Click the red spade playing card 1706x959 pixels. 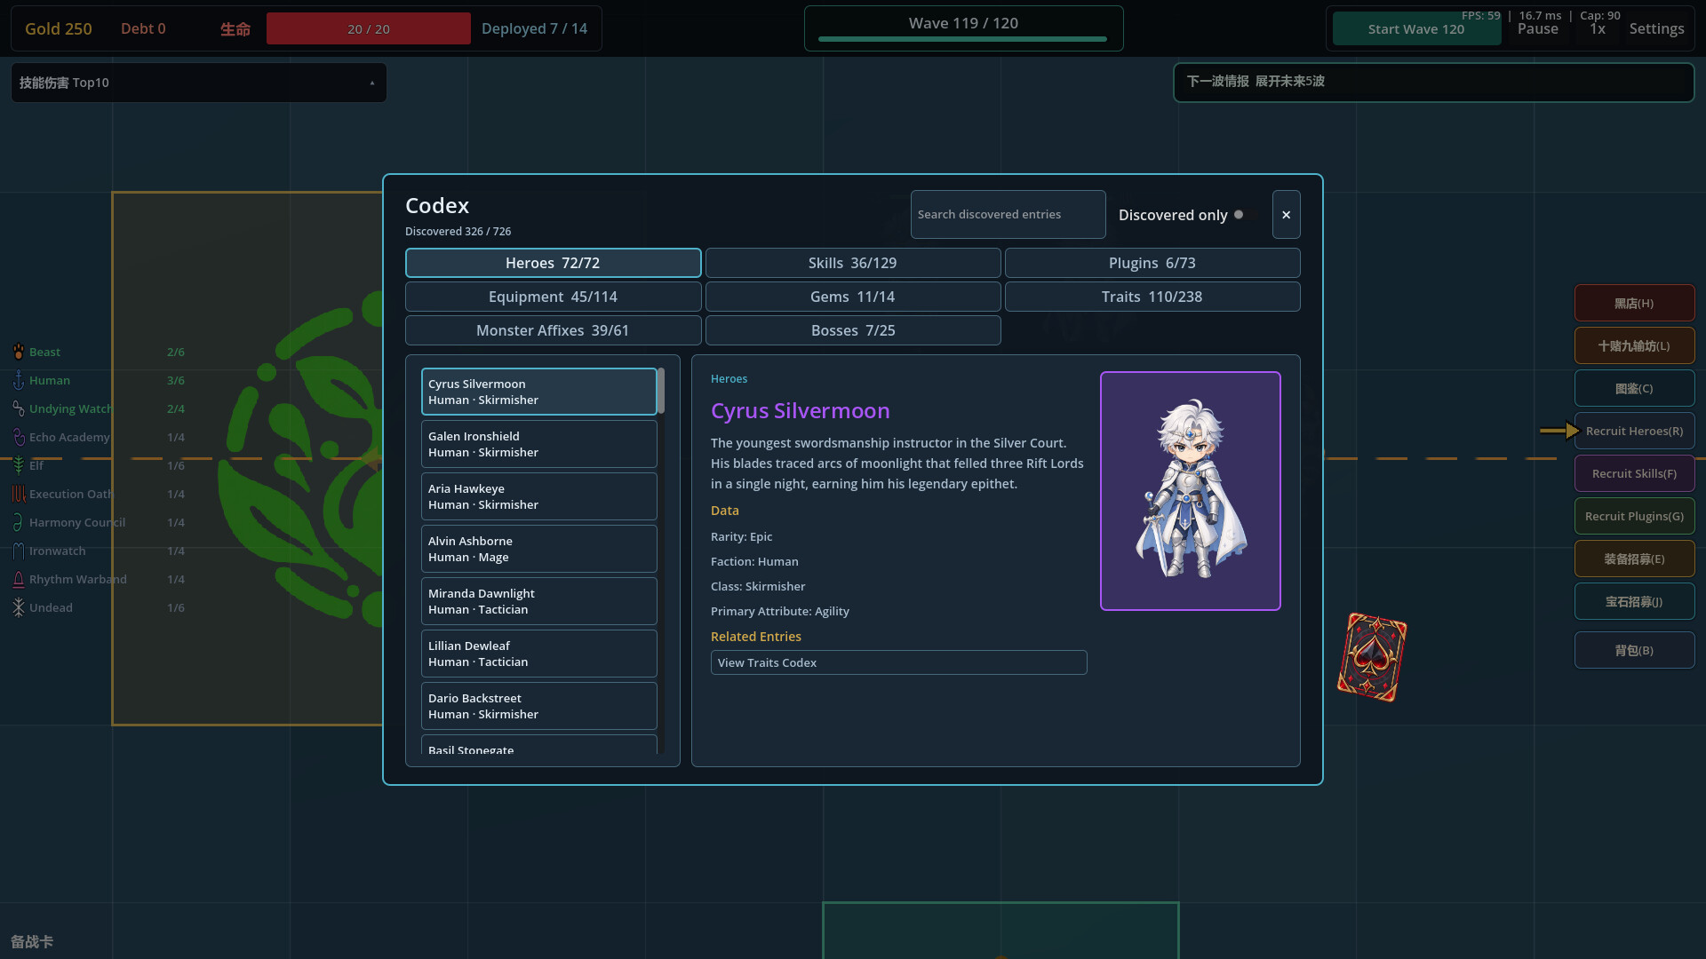point(1372,657)
